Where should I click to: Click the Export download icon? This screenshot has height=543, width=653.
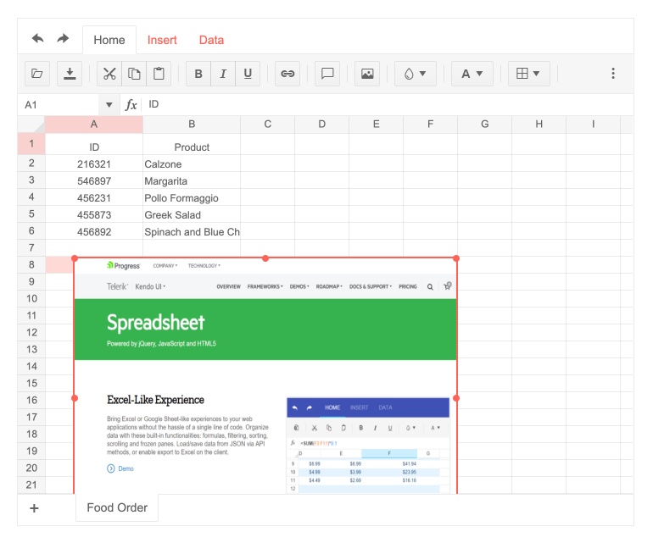coord(70,74)
